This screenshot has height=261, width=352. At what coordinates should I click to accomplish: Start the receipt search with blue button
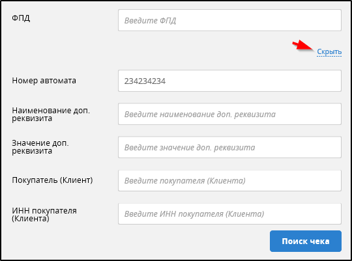click(x=306, y=241)
